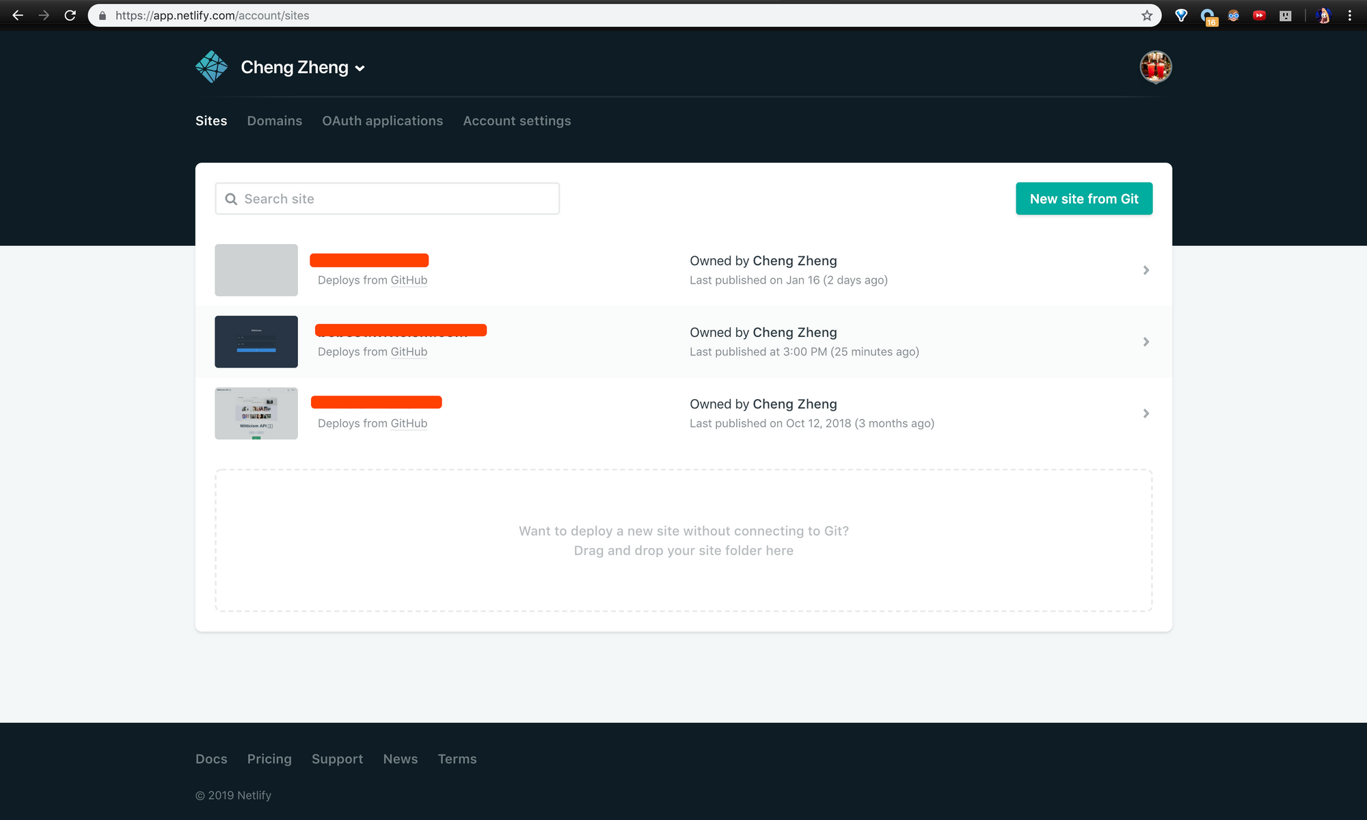Open the user avatar menu
1367x820 pixels.
[1155, 67]
